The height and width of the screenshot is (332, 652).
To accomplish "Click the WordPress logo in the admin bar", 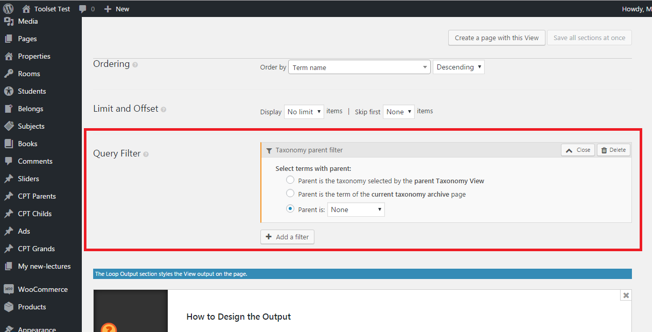I will point(7,8).
